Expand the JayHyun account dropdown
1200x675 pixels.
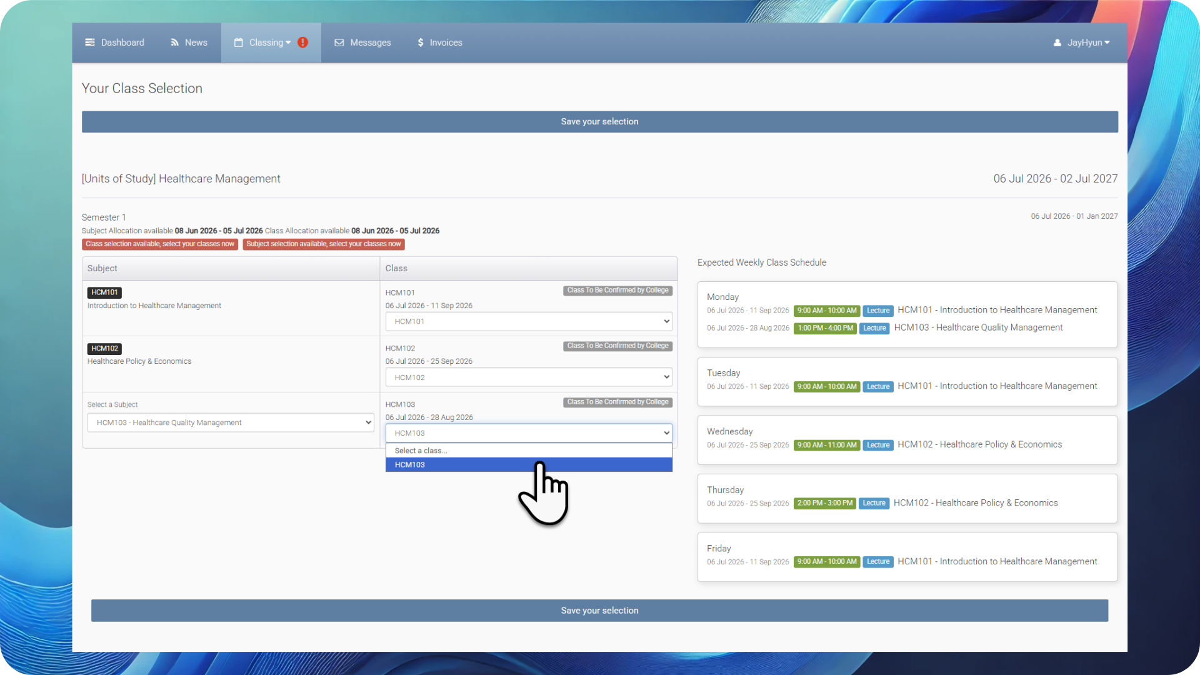[x=1081, y=42]
